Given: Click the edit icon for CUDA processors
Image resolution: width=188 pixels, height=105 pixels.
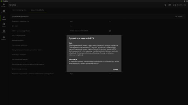Looking at the screenshot, I should coord(110,31).
